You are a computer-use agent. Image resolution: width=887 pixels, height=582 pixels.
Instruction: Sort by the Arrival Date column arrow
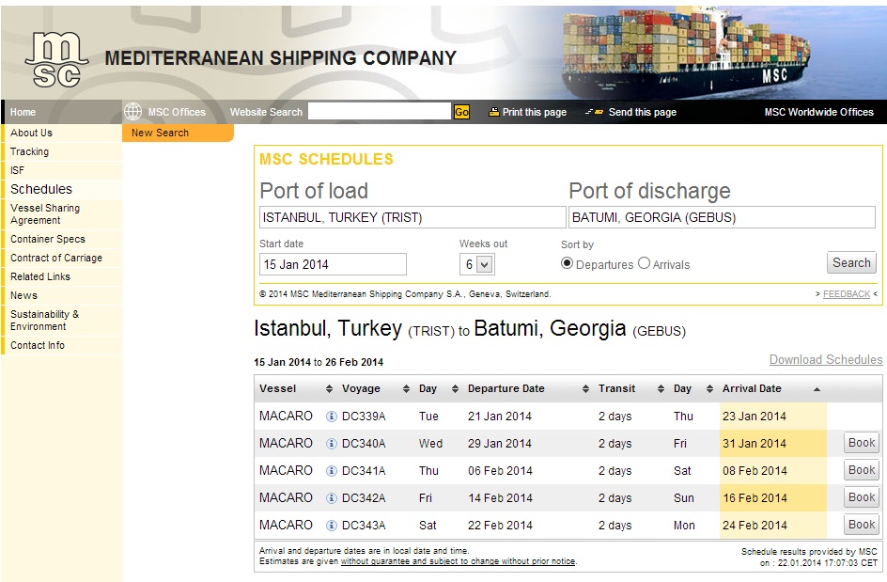(817, 389)
